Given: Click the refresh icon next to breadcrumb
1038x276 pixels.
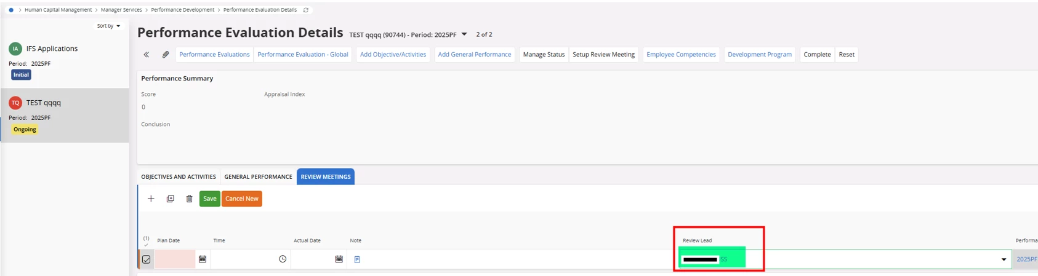Looking at the screenshot, I should click(x=306, y=10).
